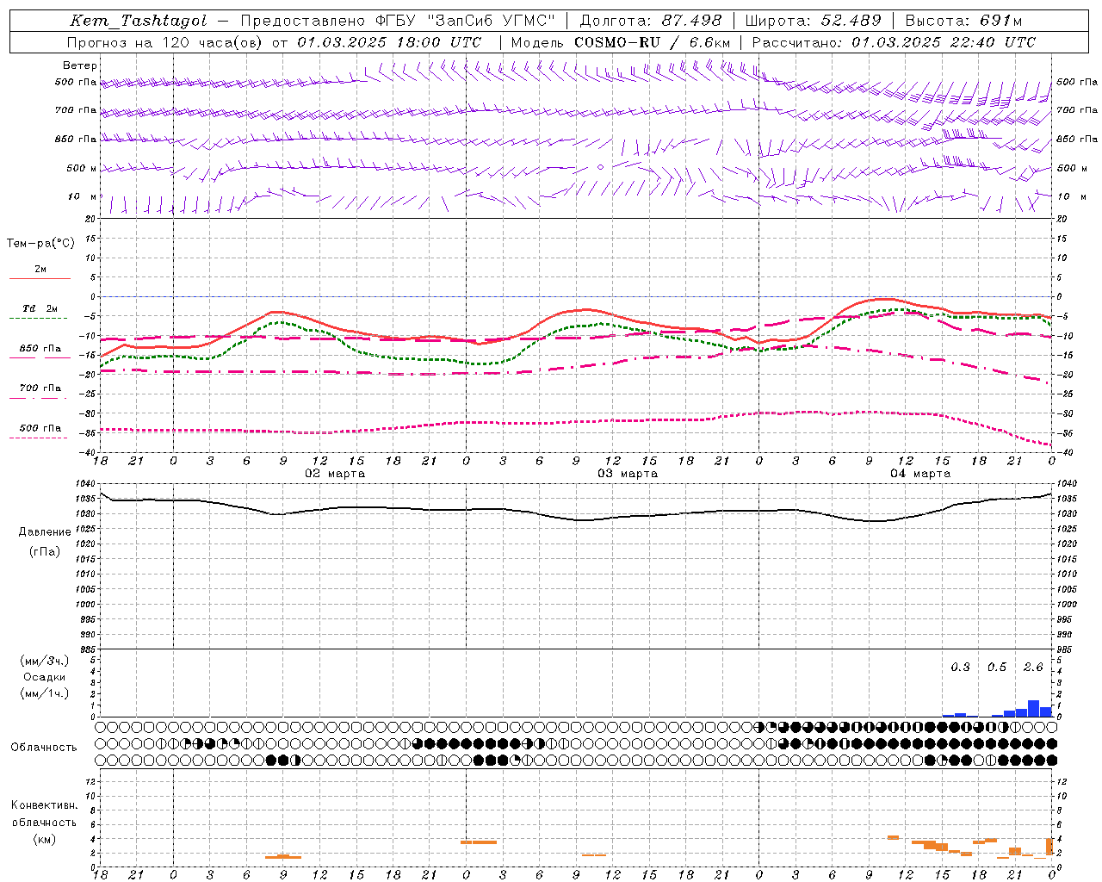Select the elevation text Высота: 691м

[963, 21]
